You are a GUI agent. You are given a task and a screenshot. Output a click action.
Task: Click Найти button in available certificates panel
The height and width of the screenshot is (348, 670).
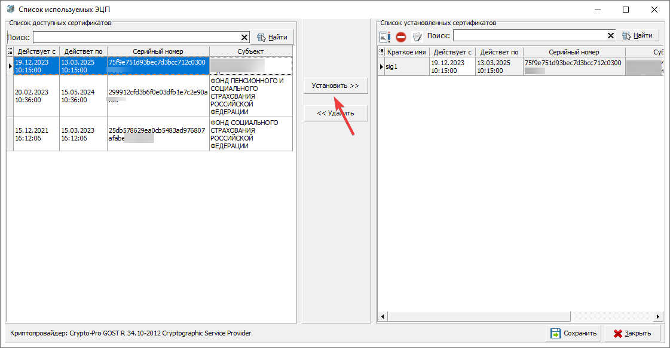click(272, 37)
